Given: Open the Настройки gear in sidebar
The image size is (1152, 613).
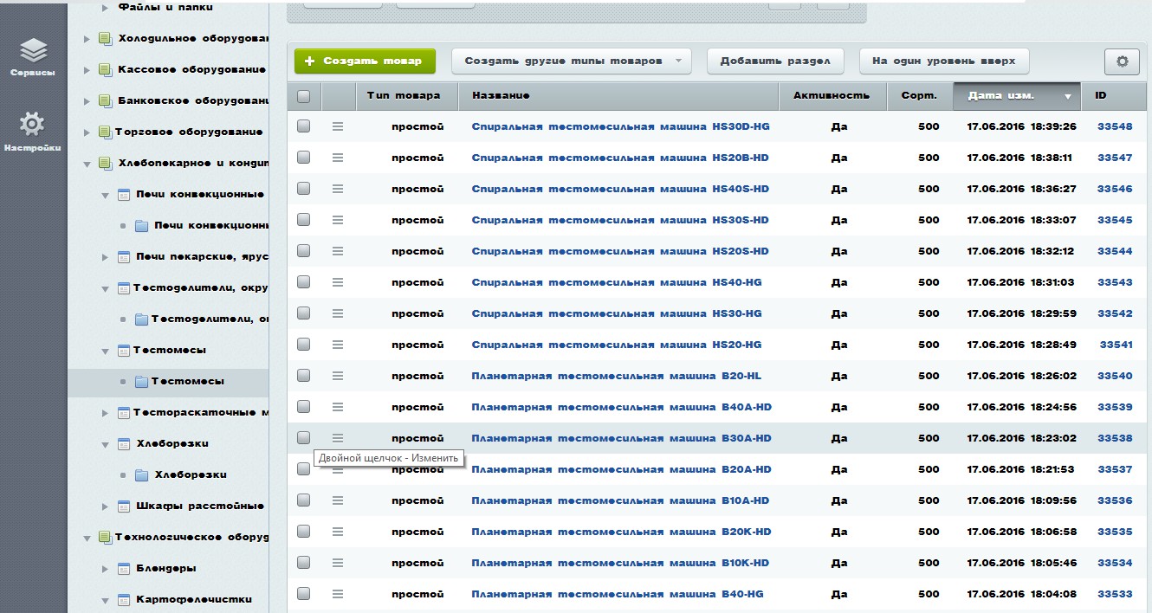Looking at the screenshot, I should (31, 132).
